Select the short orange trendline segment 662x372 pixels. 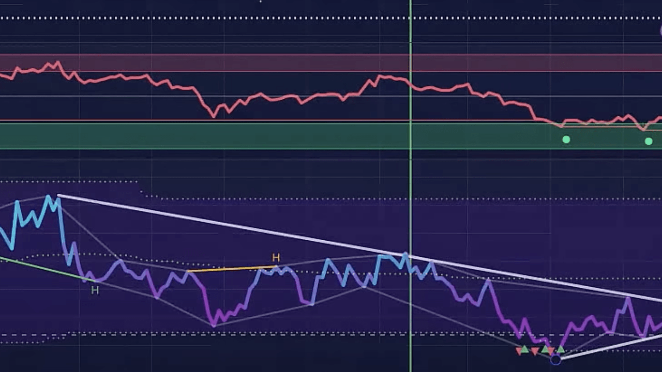point(232,269)
